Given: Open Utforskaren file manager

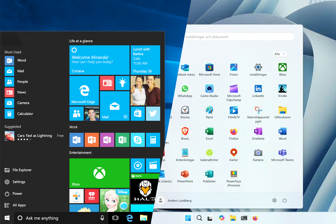Looking at the screenshot, I should pyautogui.click(x=282, y=110).
